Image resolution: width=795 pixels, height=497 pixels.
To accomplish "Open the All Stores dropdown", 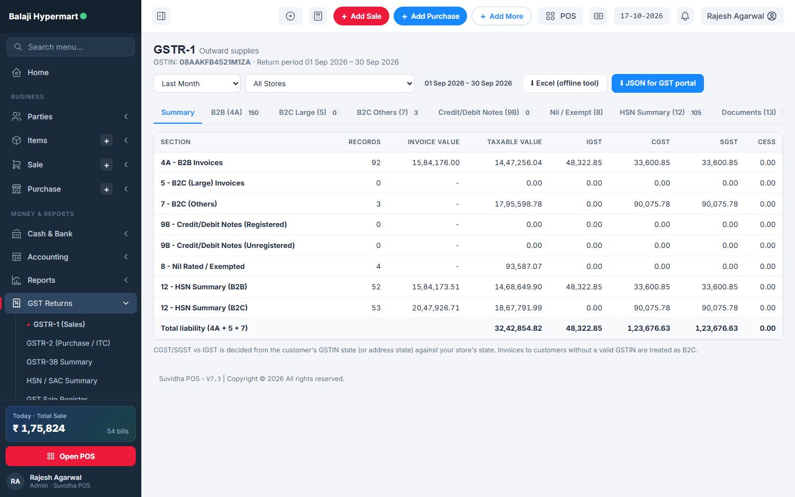I will pos(330,83).
